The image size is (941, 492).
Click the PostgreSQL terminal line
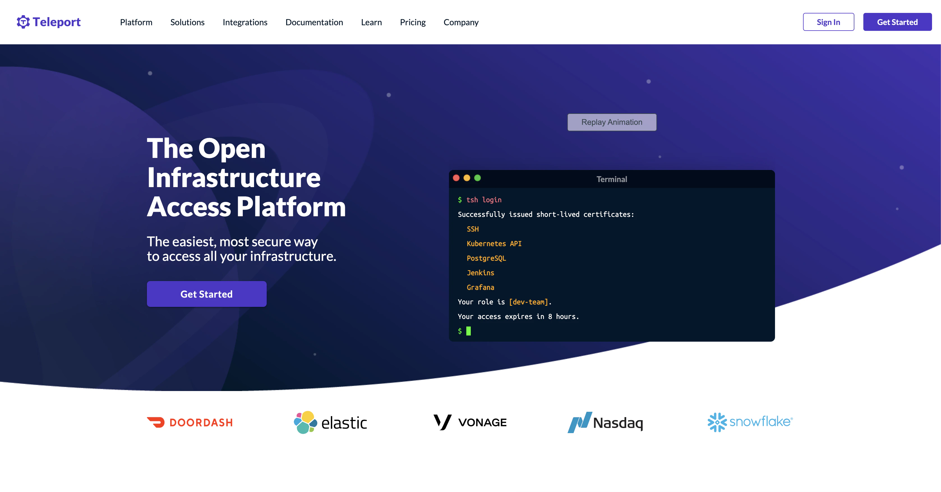coord(486,258)
